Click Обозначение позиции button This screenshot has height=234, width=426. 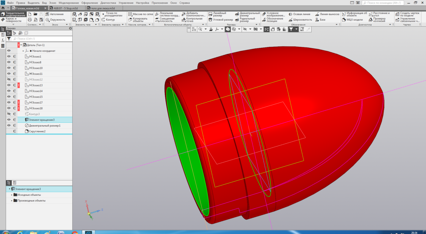point(273,20)
